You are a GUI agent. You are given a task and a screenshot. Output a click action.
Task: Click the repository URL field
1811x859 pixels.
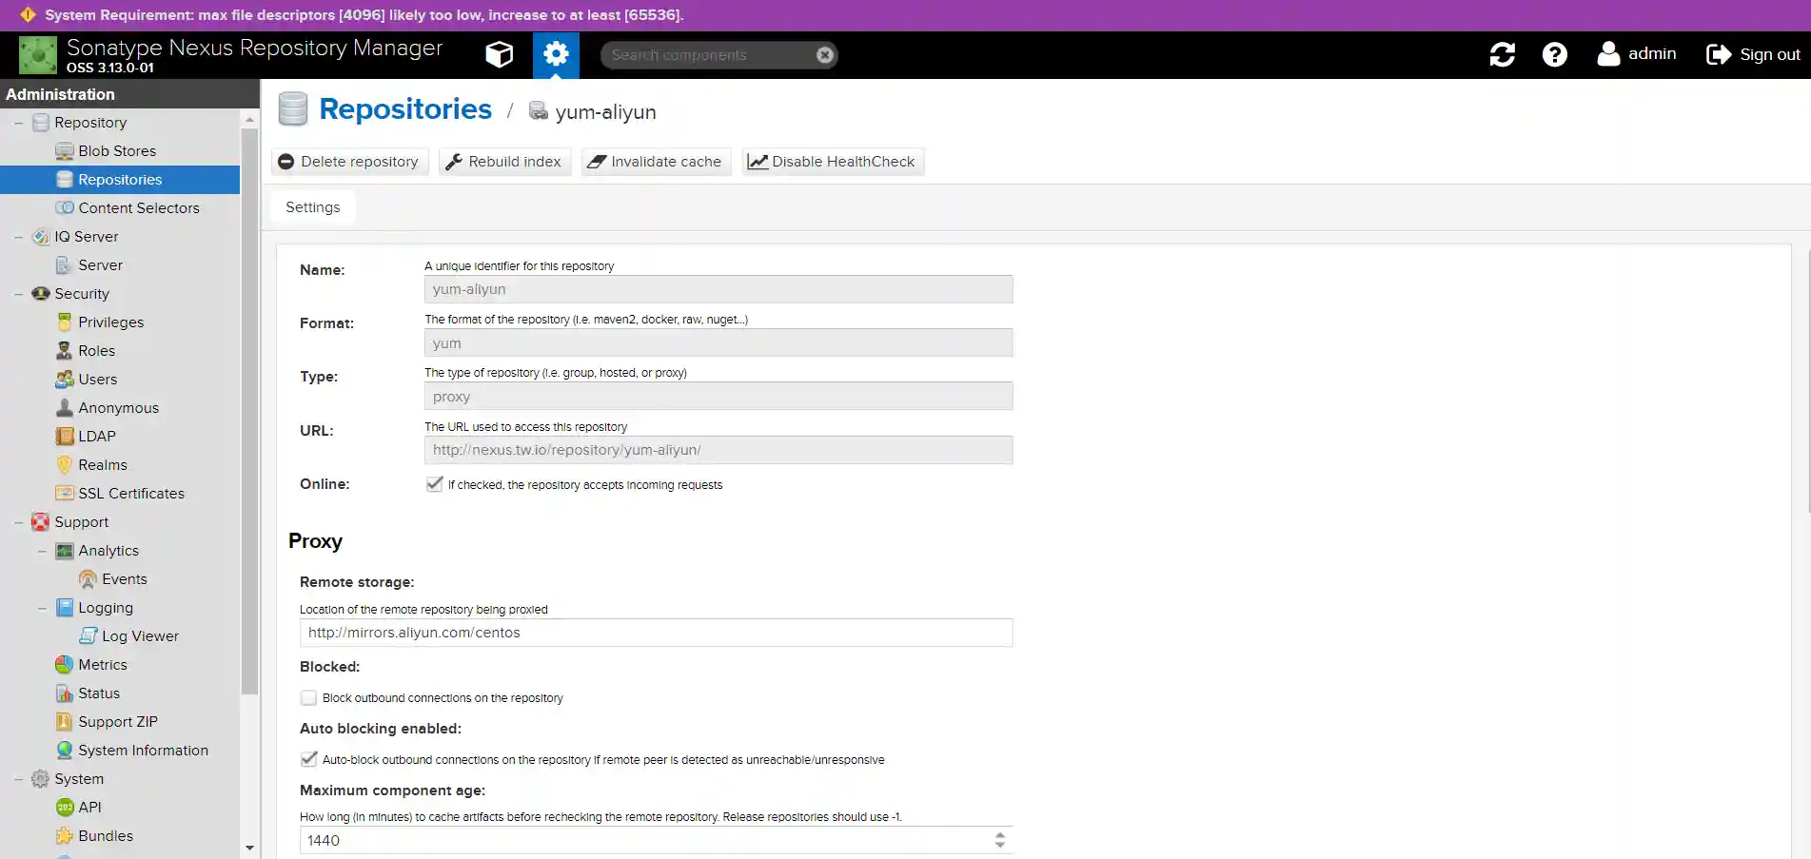coord(718,450)
